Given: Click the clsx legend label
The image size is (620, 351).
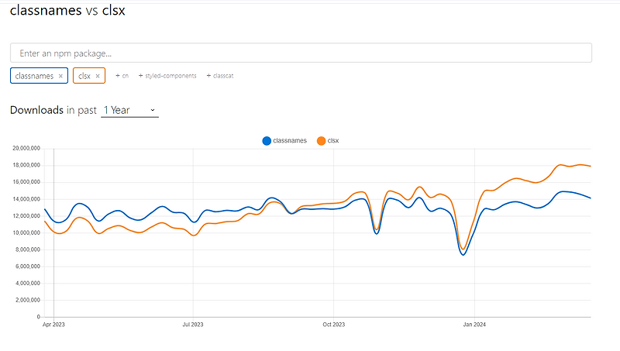Looking at the screenshot, I should point(334,140).
